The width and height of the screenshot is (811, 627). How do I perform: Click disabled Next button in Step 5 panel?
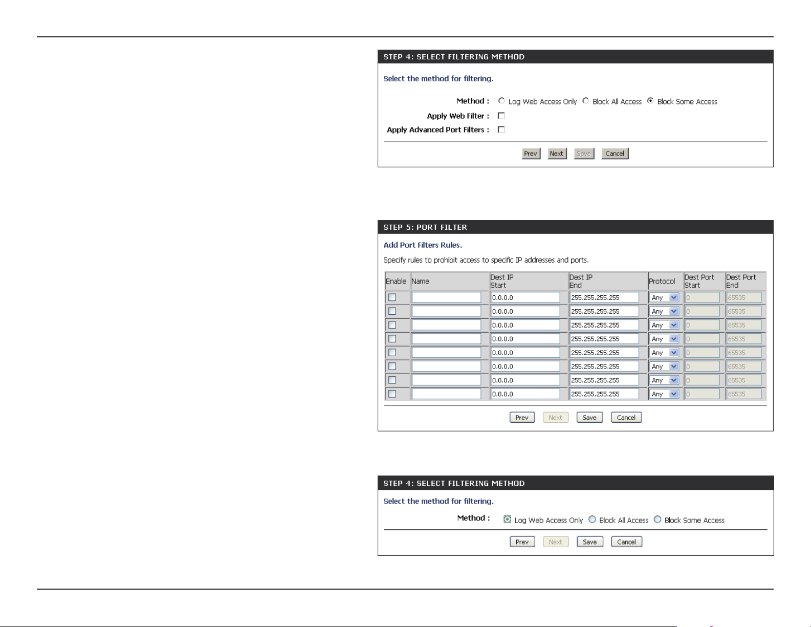click(x=556, y=418)
